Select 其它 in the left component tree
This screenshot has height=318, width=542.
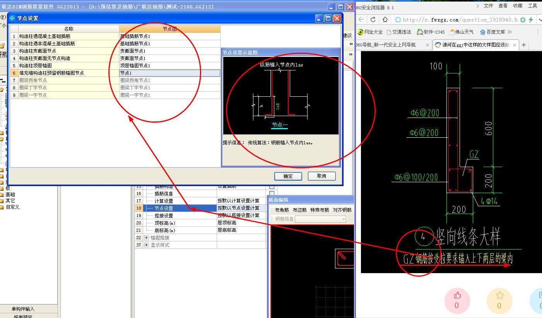click(x=10, y=201)
